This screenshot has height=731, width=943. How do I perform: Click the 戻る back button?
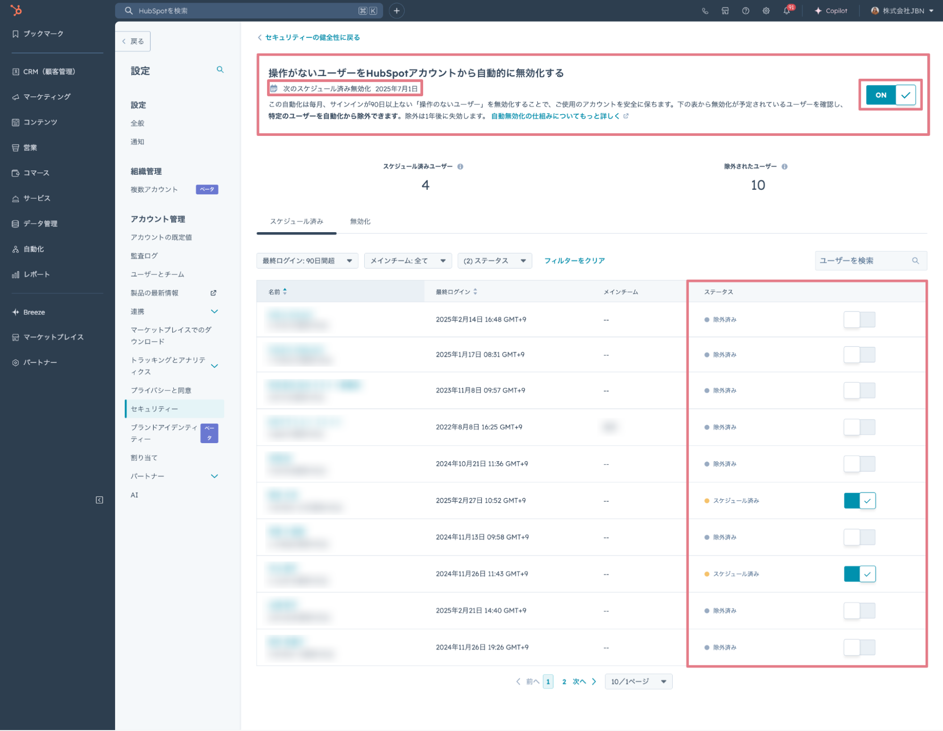pos(133,42)
